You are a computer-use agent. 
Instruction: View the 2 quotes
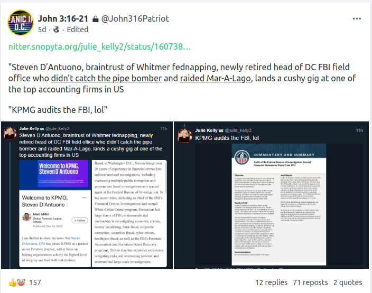coord(348,282)
